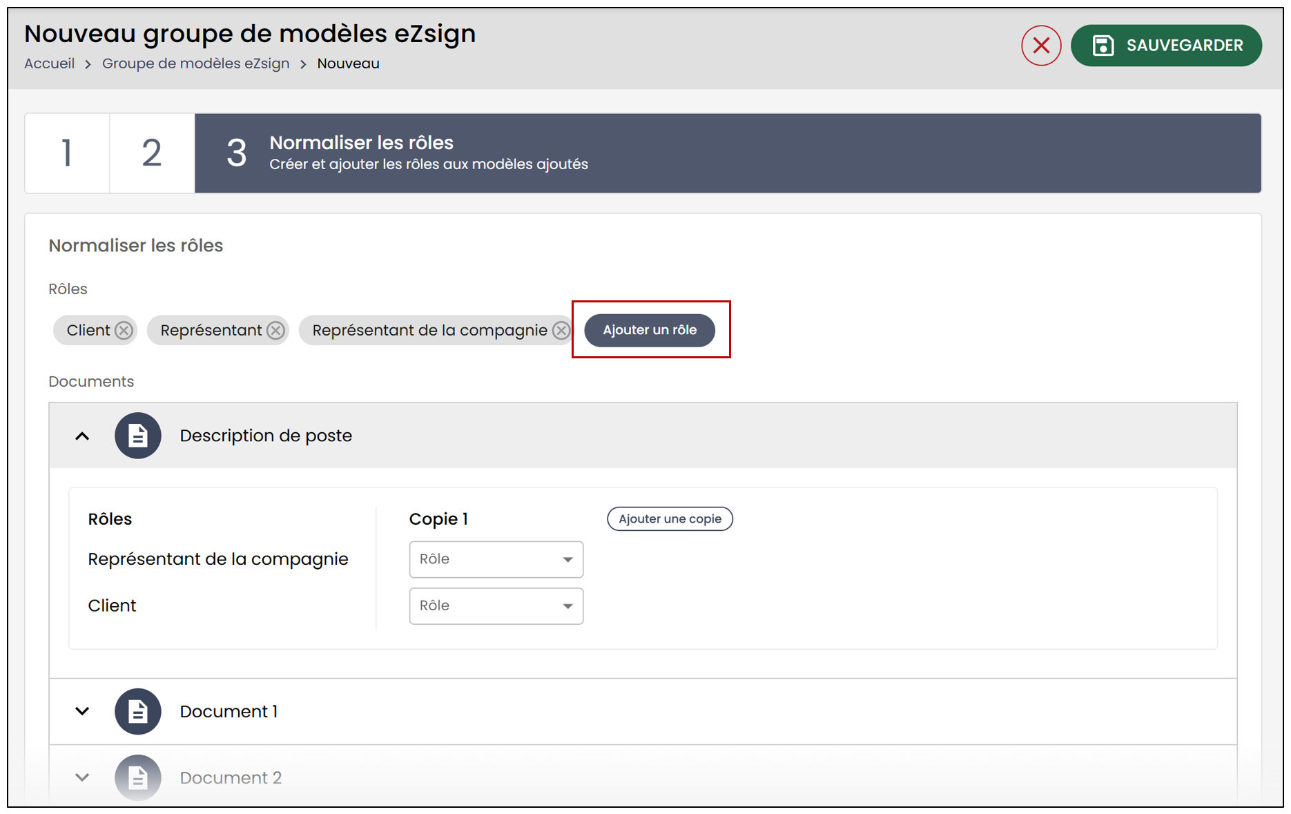Click the Document 2 file icon
The image size is (1291, 814).
(x=138, y=777)
